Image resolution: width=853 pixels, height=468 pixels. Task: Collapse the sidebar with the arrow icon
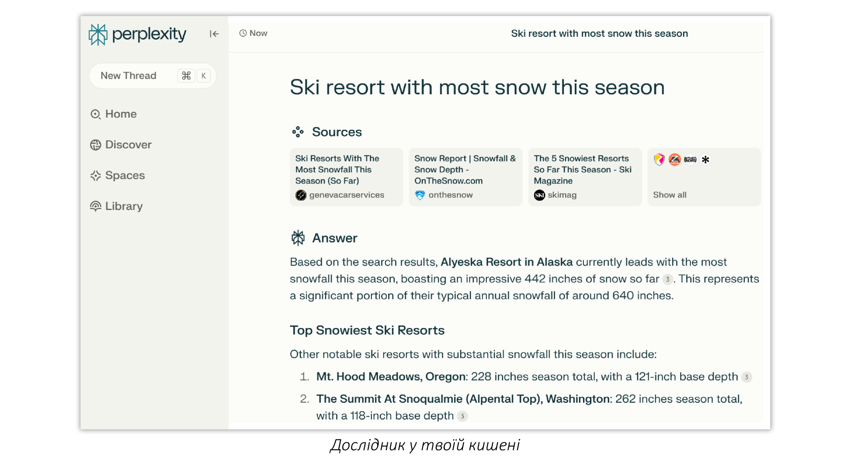[214, 34]
